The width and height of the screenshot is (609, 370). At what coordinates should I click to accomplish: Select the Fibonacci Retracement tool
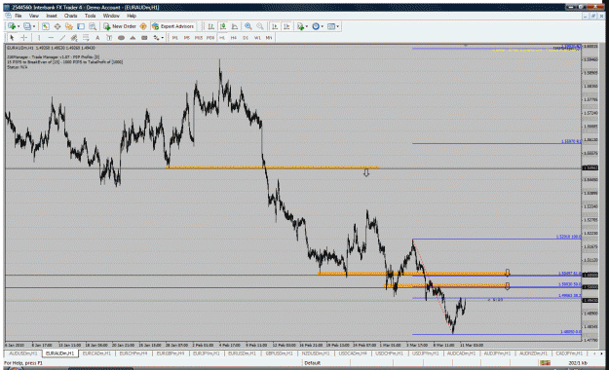pos(86,38)
